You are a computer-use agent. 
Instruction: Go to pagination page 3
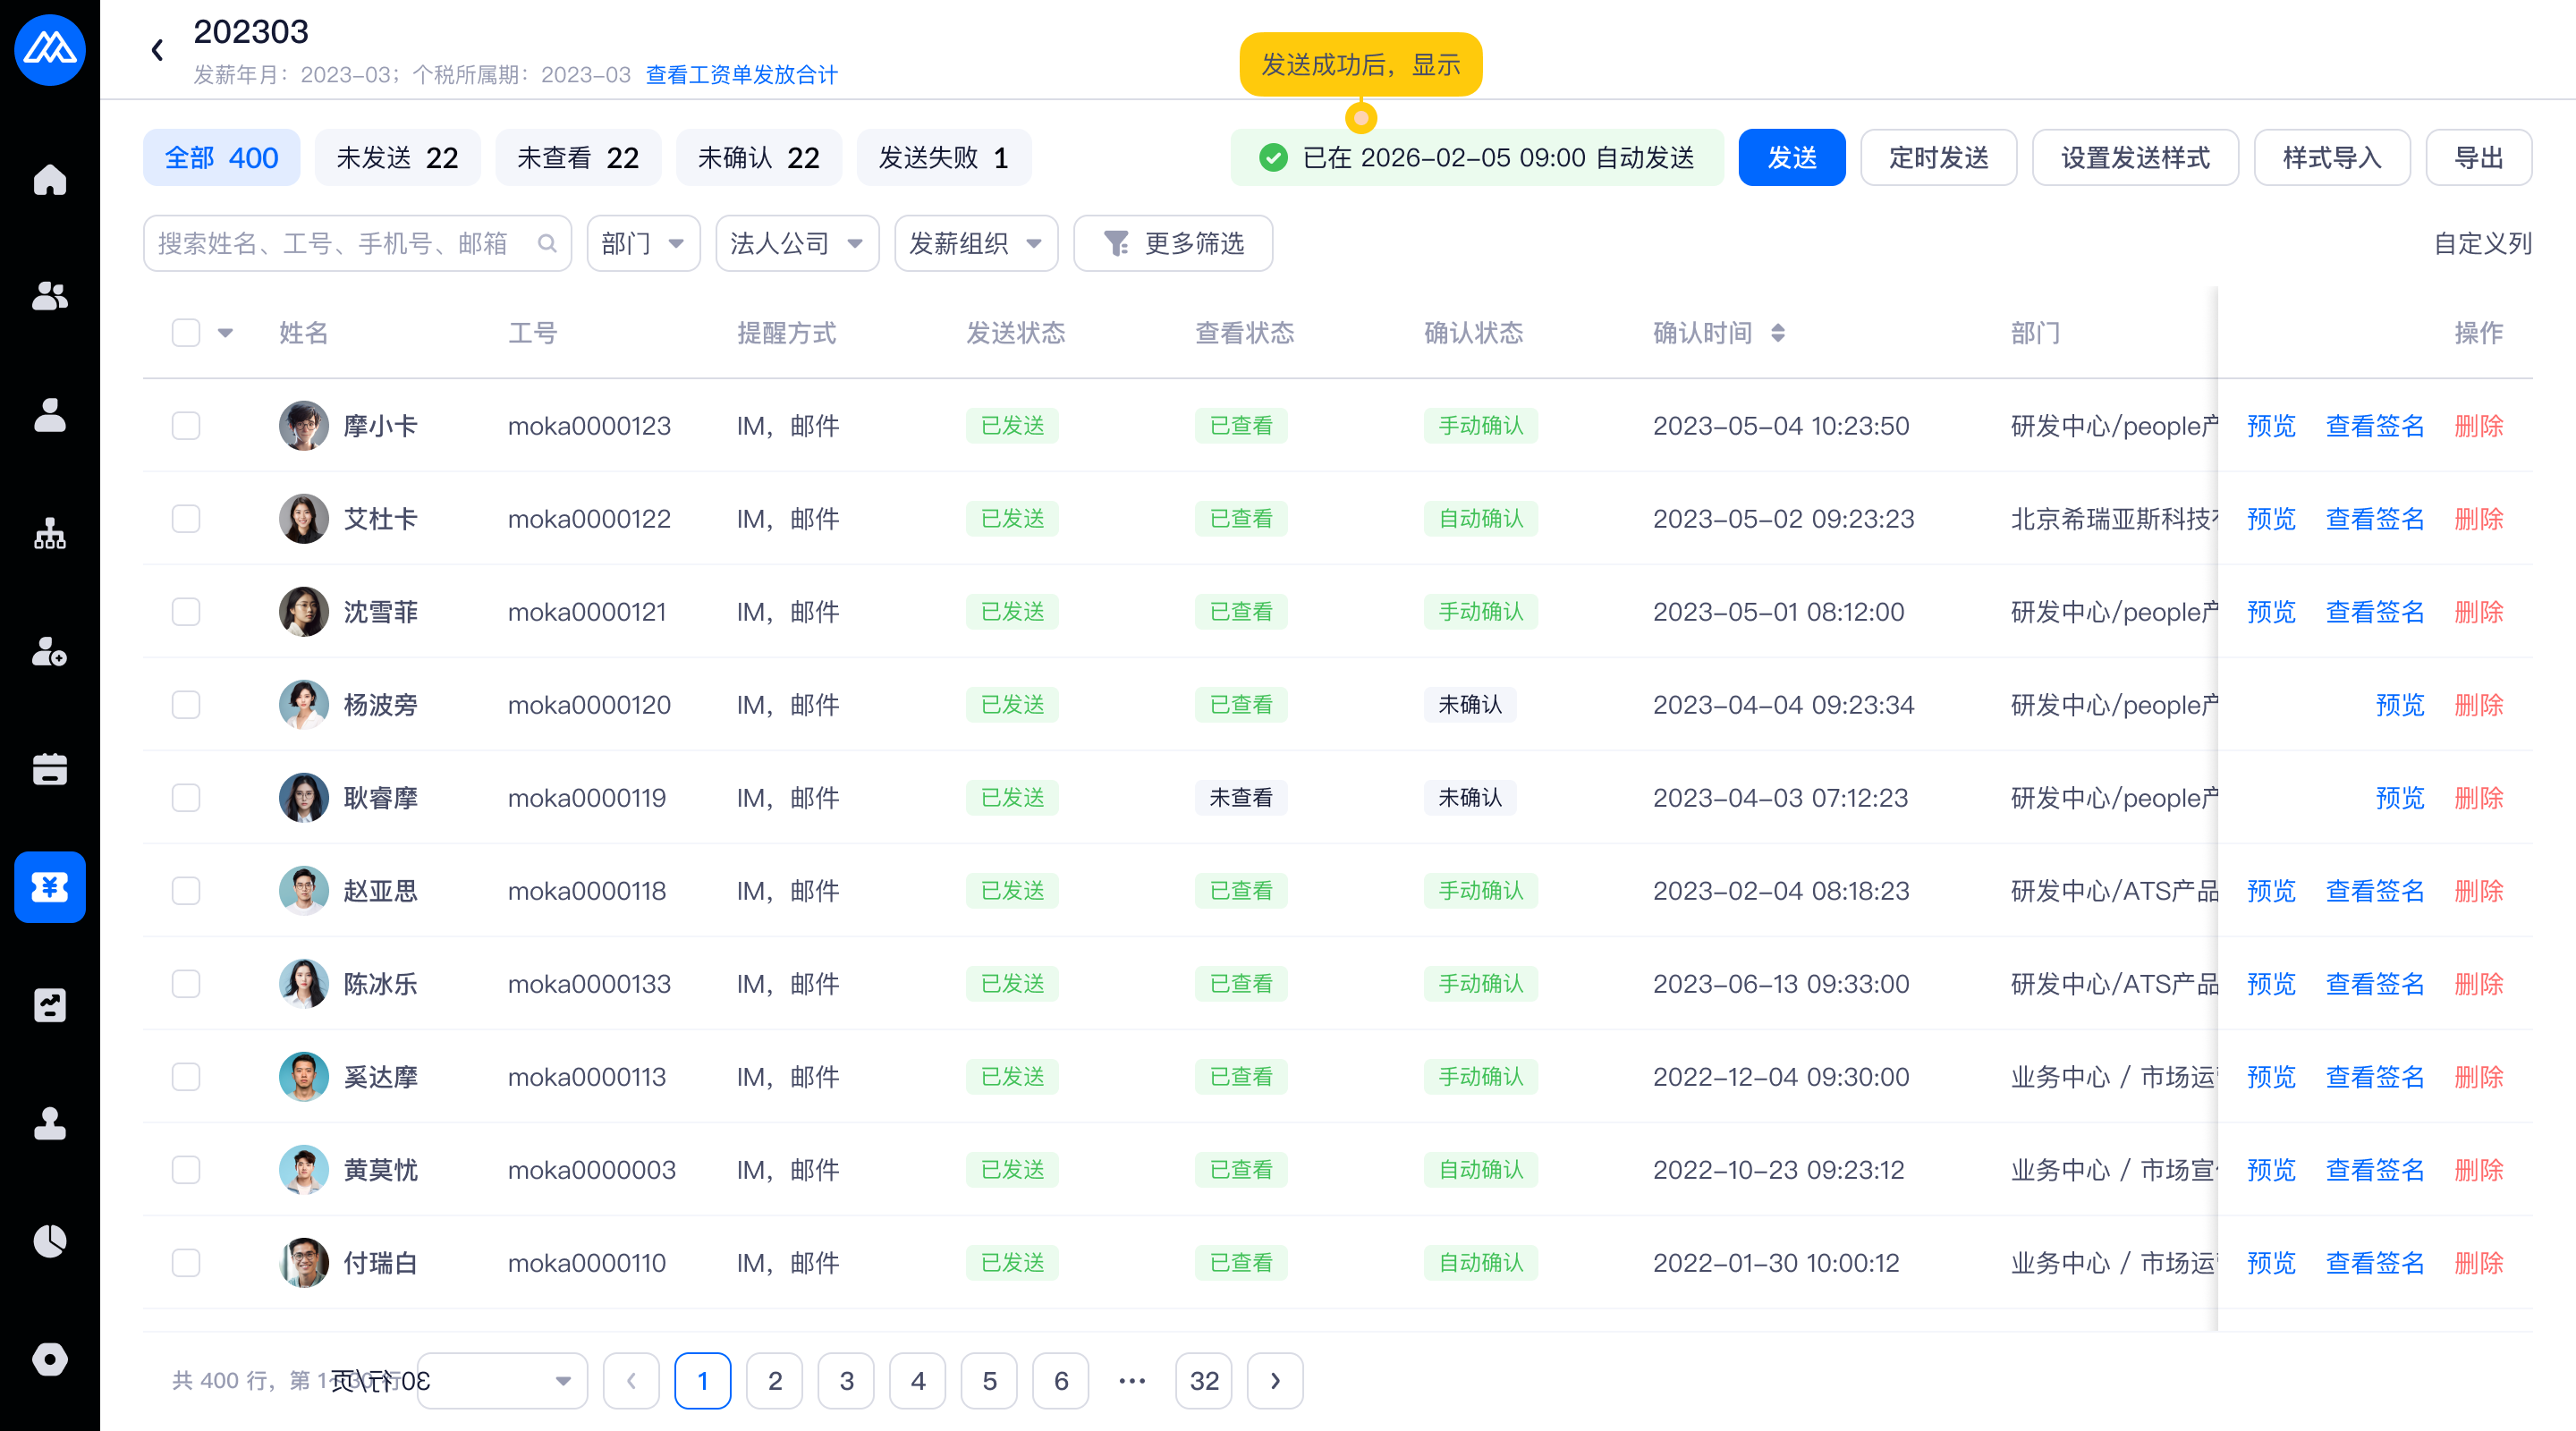pyautogui.click(x=846, y=1381)
